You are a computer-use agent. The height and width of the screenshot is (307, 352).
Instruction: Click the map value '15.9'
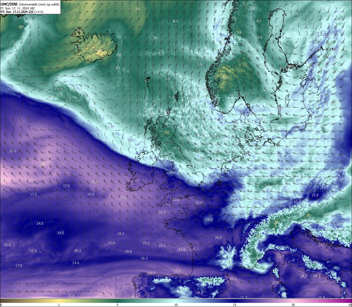pyautogui.click(x=315, y=195)
